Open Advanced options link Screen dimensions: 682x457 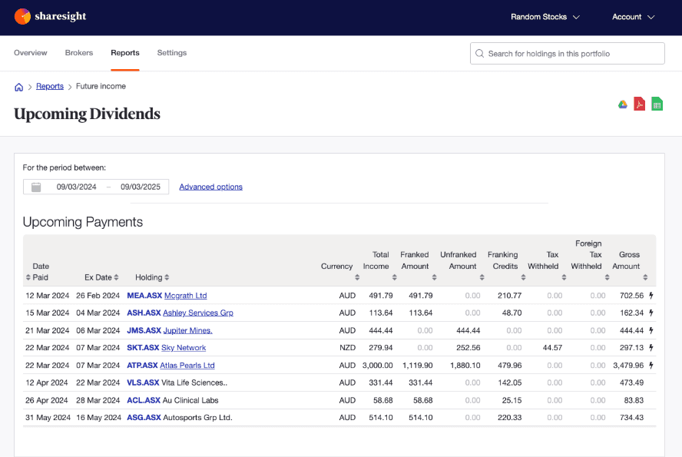coord(211,187)
